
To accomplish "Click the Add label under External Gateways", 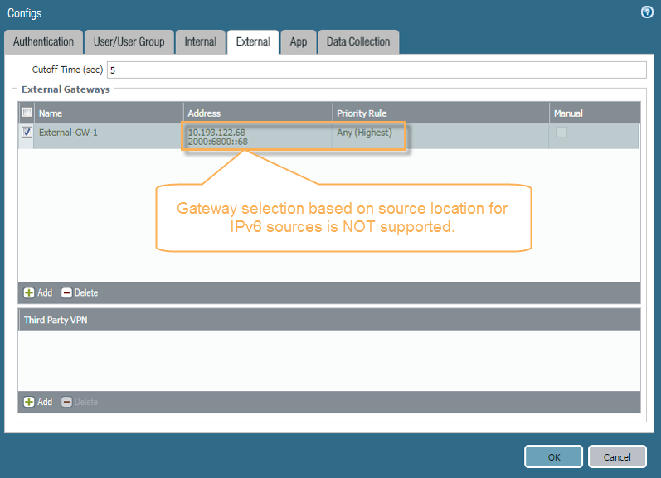I will click(x=45, y=292).
